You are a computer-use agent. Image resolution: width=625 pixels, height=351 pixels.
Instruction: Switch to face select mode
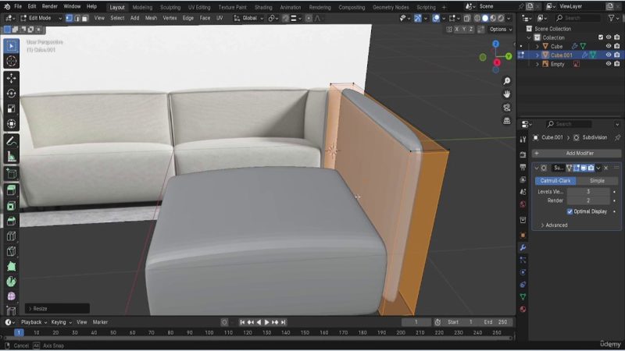86,18
